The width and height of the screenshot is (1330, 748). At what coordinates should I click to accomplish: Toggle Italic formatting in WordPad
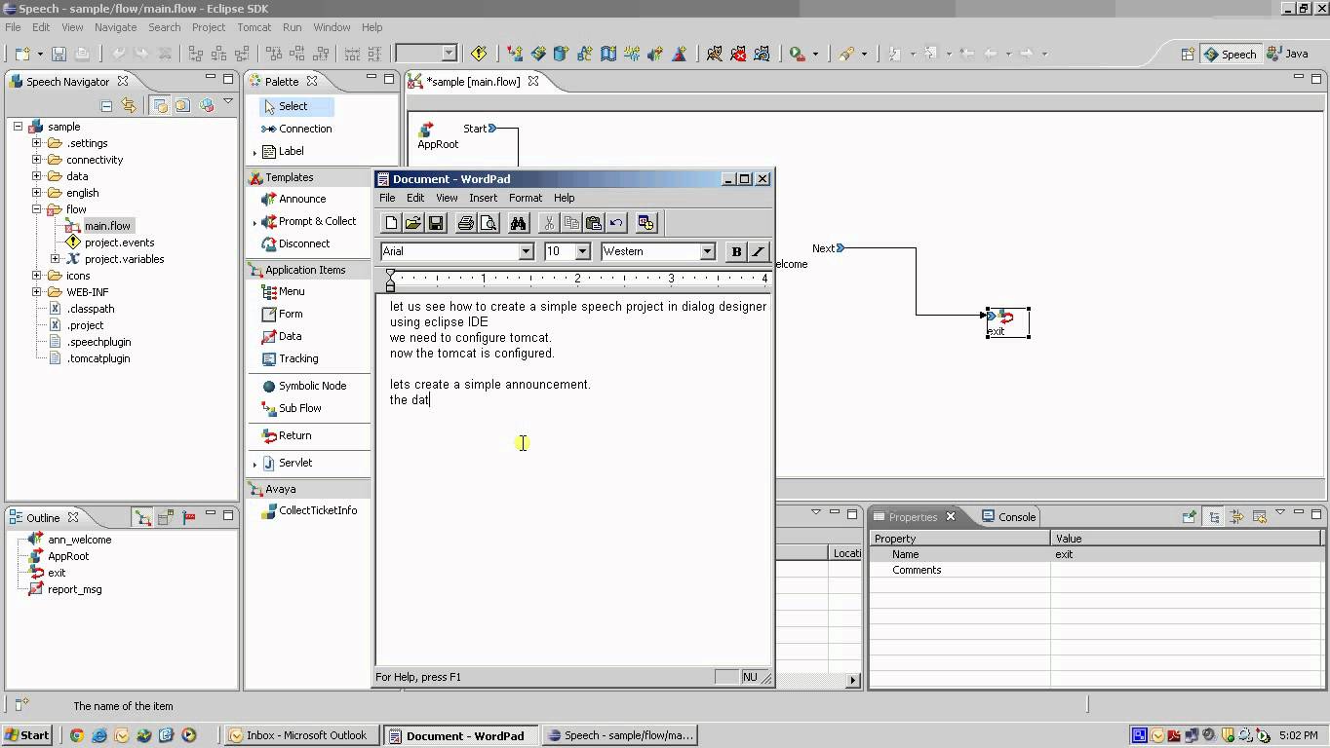pos(758,251)
